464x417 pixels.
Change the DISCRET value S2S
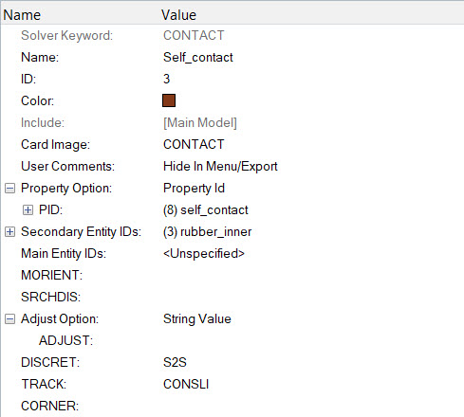(x=175, y=362)
